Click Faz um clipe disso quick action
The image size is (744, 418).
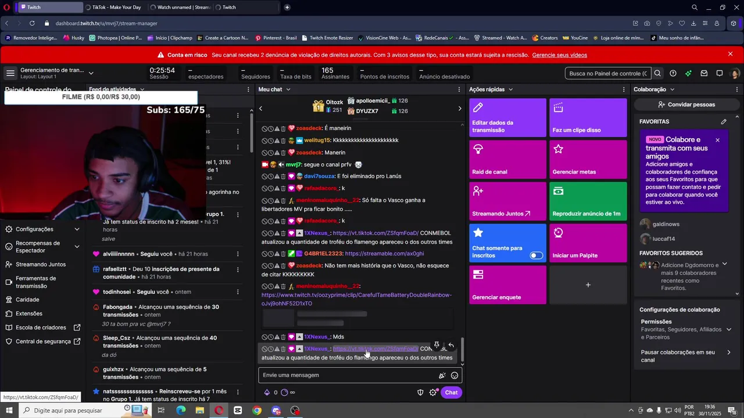[x=588, y=118]
